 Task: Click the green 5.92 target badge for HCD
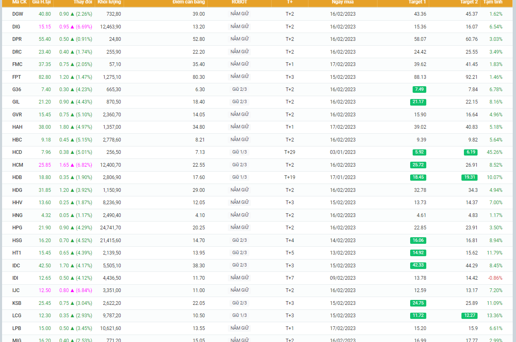click(419, 152)
